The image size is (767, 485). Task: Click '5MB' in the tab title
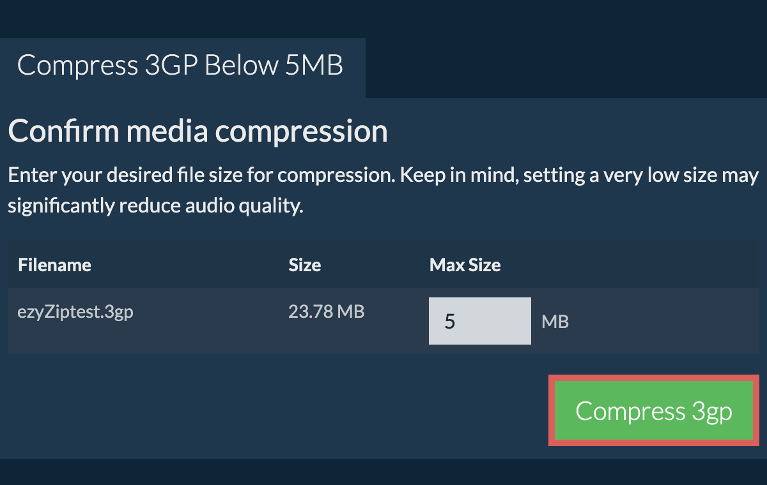coord(314,66)
